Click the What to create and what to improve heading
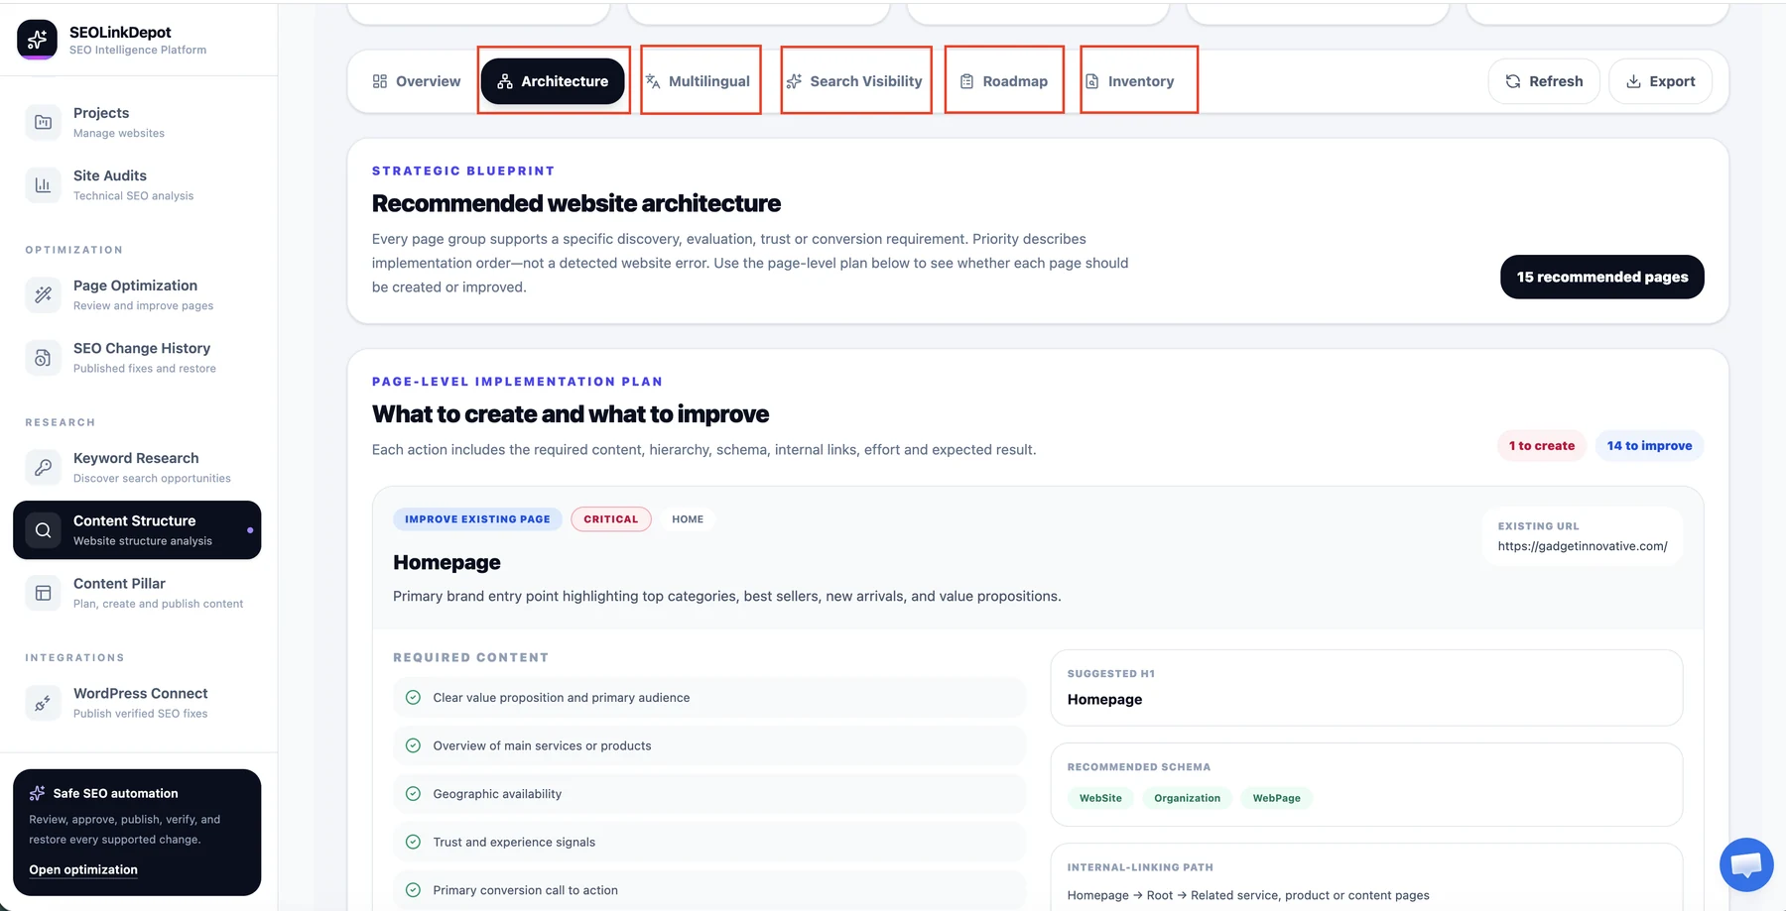Screen dimensions: 1786x911 coord(571,414)
